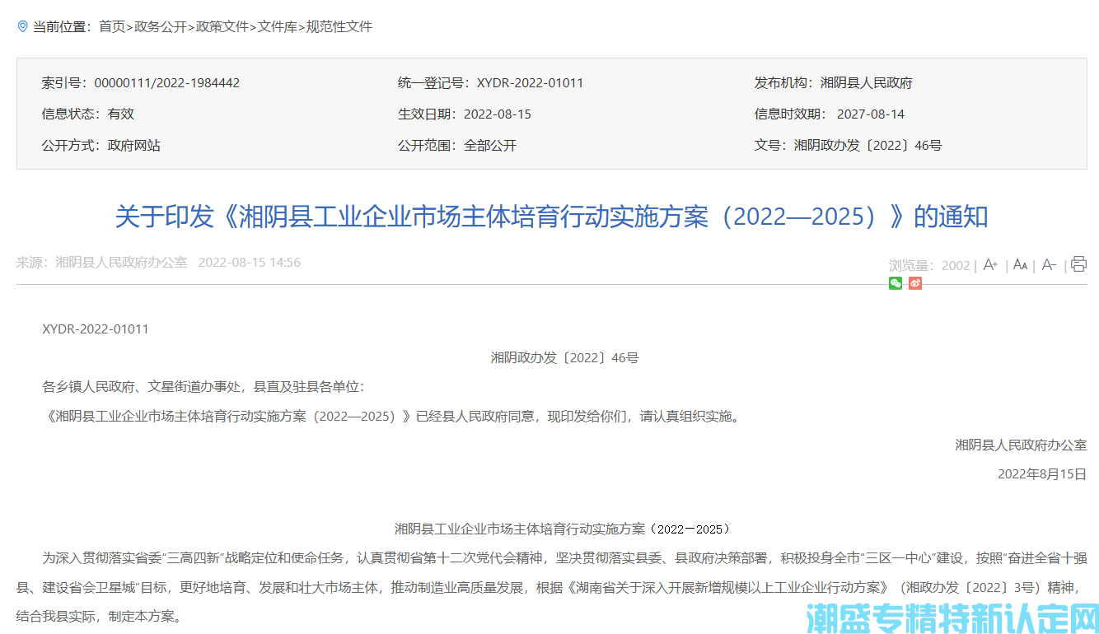
Task: Click centered 湘阴政办发〔2022〕46号 in body
Action: click(x=565, y=358)
